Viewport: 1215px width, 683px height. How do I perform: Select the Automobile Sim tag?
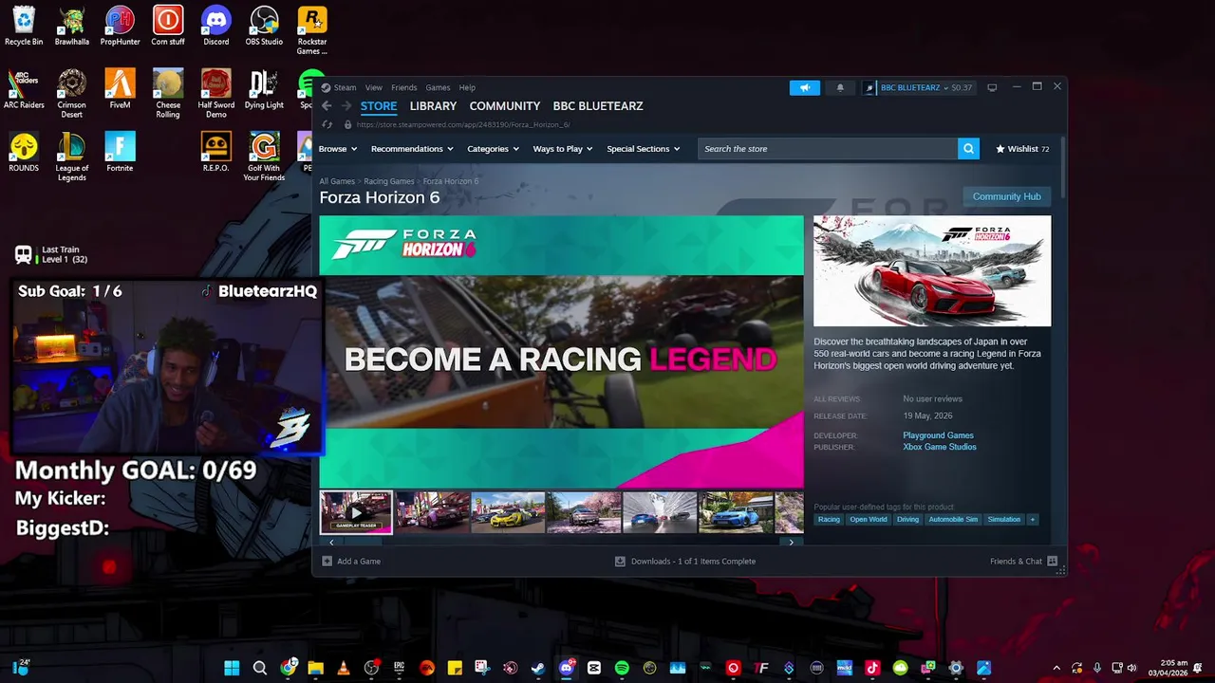pos(953,519)
